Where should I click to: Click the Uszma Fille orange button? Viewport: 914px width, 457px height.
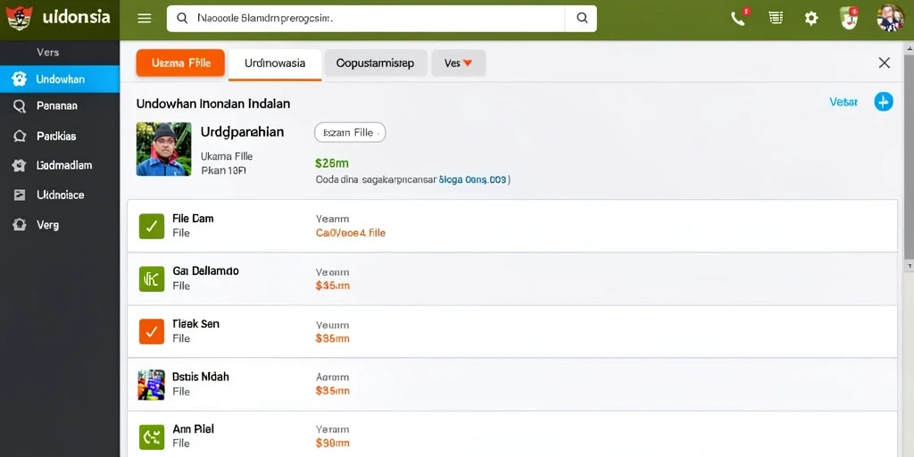click(180, 63)
